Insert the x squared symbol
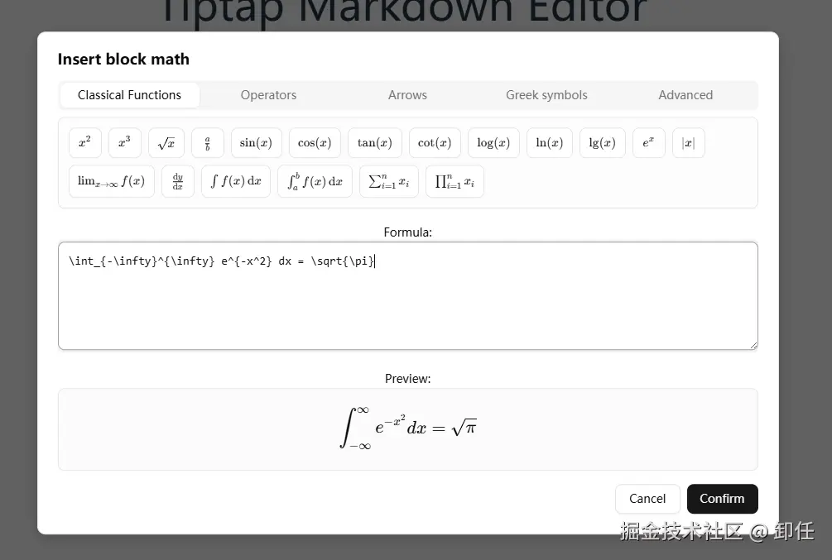This screenshot has width=832, height=560. point(85,142)
